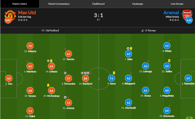This screenshot has width=195, height=119.
Task: Select Rashford's 8.8 rating circle
Action: click(86, 78)
